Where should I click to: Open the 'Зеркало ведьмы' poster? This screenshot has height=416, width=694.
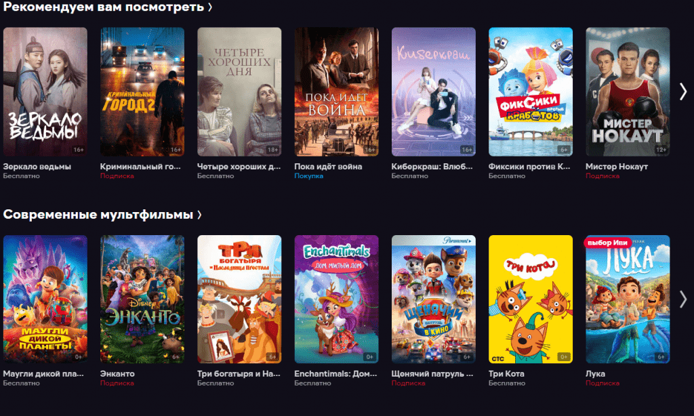click(45, 91)
